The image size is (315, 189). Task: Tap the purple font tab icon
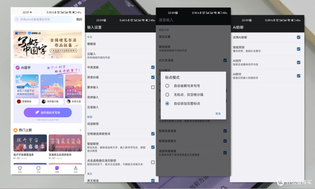point(57,168)
